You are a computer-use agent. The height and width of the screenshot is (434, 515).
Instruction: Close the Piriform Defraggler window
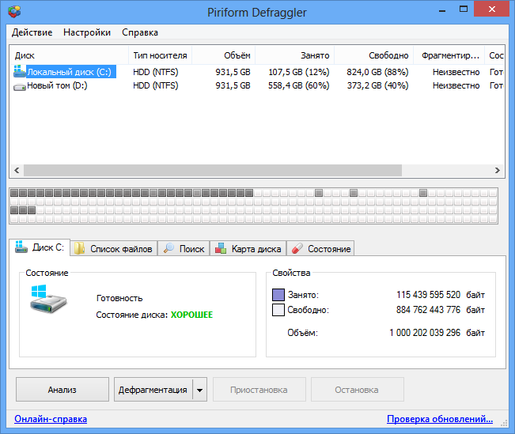click(x=492, y=9)
